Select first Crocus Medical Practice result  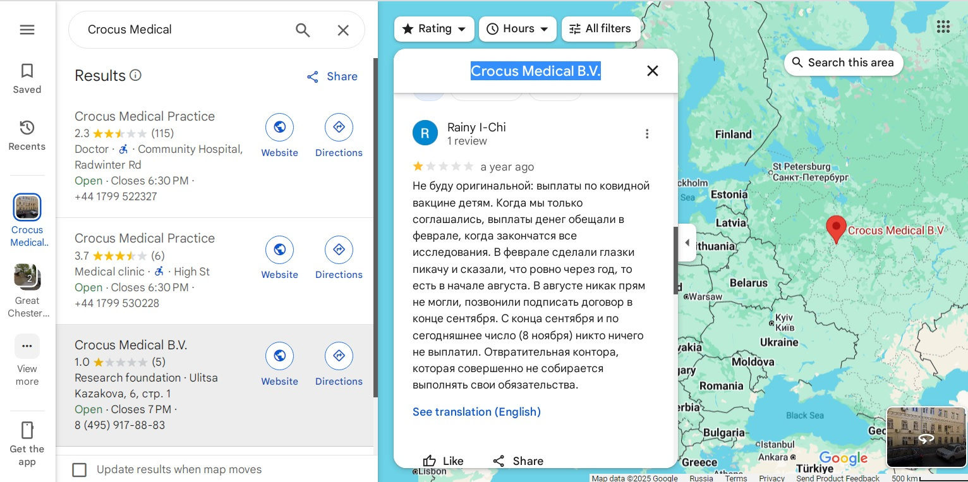(x=145, y=116)
